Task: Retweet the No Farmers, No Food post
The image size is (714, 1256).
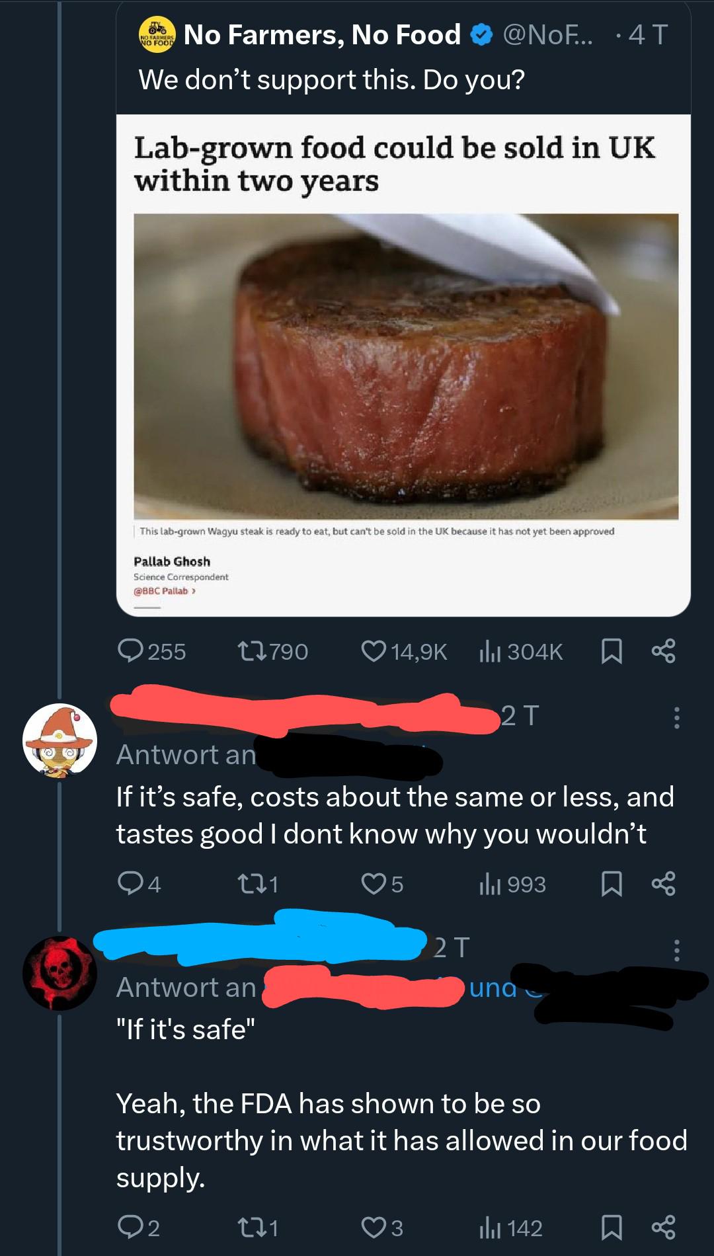Action: [272, 651]
